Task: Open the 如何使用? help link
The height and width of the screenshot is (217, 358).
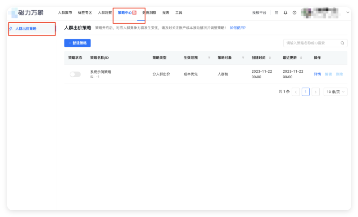Action: point(238,28)
